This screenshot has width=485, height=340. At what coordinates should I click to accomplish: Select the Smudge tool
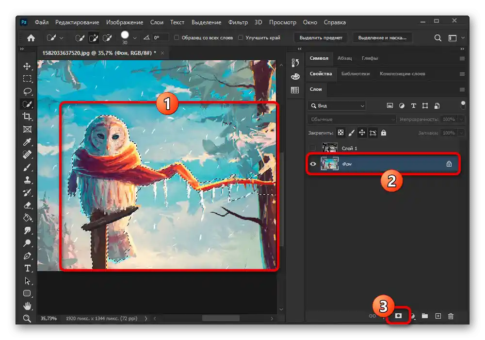(27, 230)
